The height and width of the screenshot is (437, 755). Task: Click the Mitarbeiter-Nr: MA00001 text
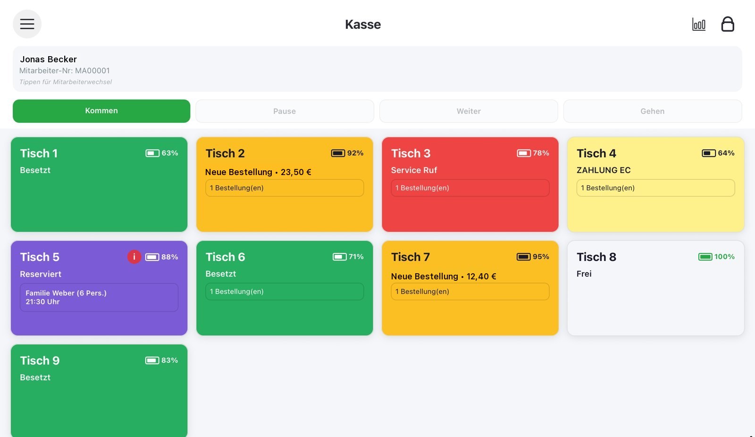coord(65,71)
